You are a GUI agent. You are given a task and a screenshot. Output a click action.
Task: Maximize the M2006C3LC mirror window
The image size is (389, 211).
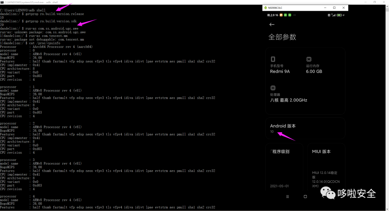334,8
